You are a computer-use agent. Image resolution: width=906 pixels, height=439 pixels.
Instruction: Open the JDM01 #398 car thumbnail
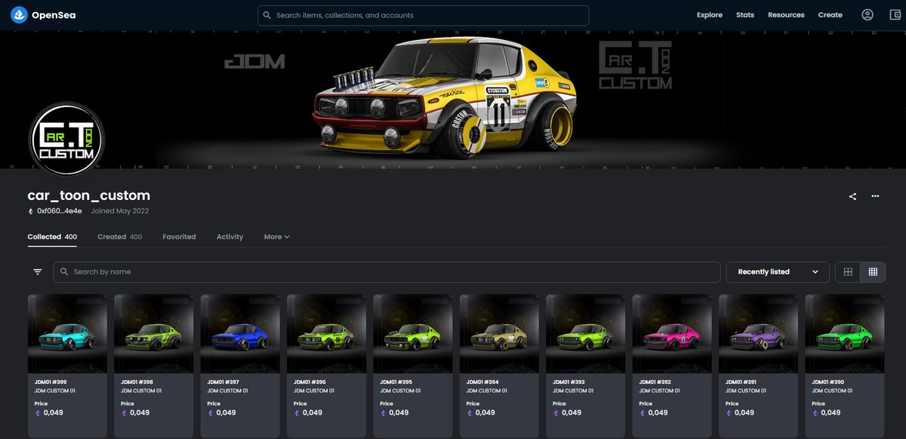(x=153, y=333)
